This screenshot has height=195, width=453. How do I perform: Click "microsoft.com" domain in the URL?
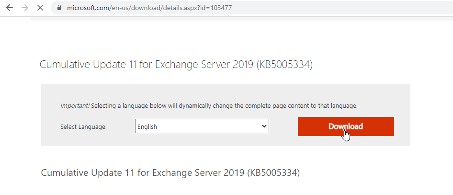coord(88,8)
